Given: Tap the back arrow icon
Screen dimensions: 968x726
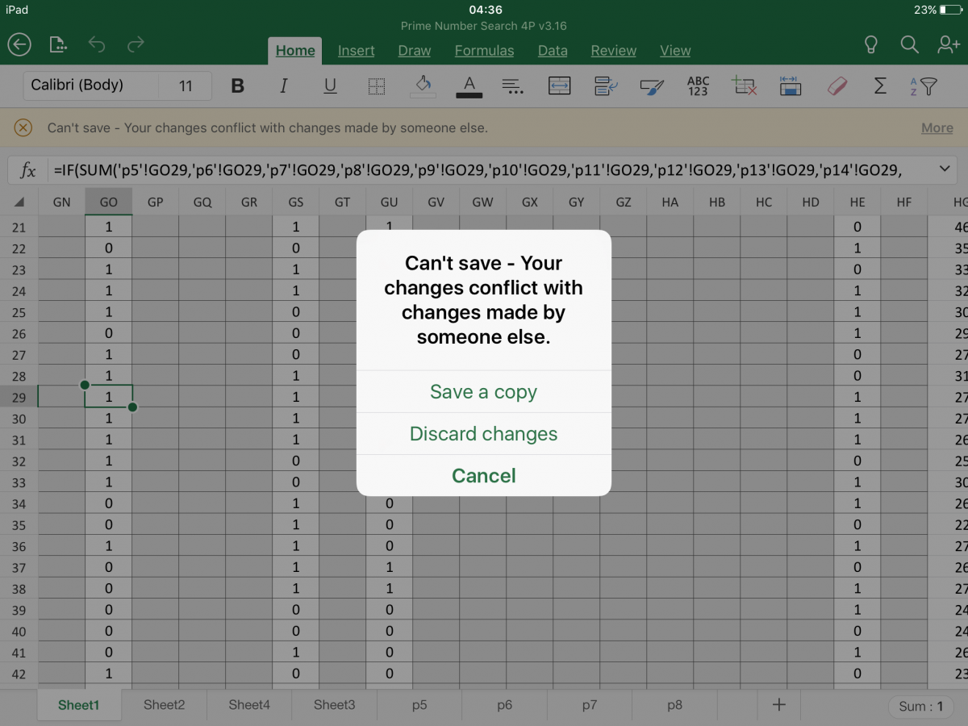Looking at the screenshot, I should (19, 45).
